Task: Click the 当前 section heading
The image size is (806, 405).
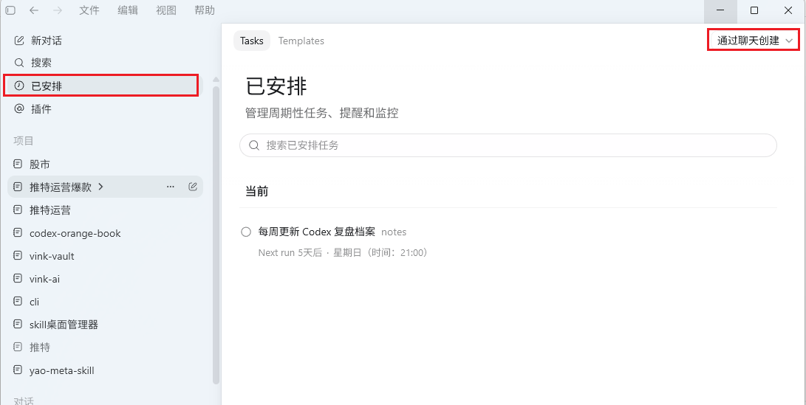Action: 256,192
